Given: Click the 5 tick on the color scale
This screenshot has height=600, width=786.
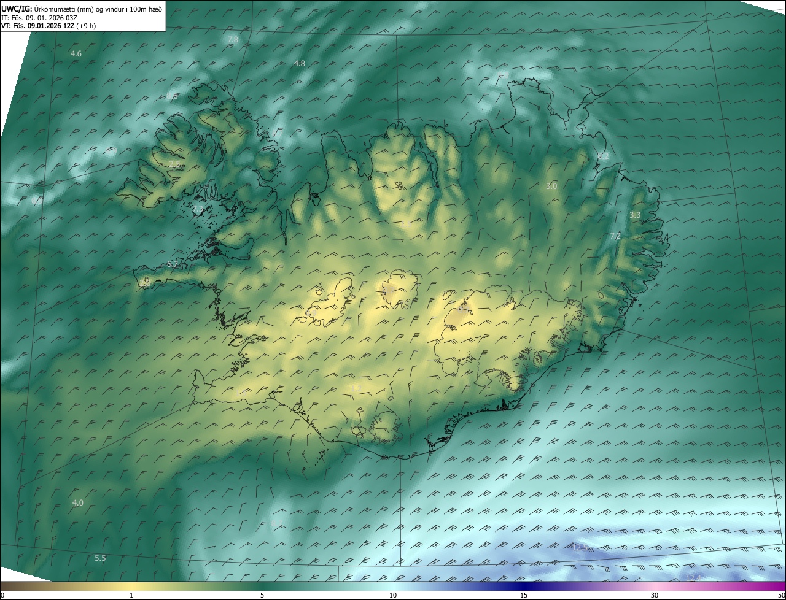Looking at the screenshot, I should pyautogui.click(x=262, y=595).
